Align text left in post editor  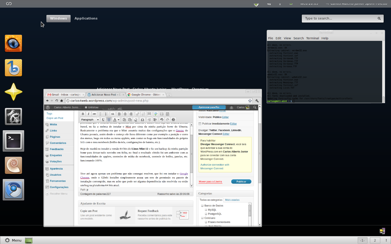click(119, 114)
